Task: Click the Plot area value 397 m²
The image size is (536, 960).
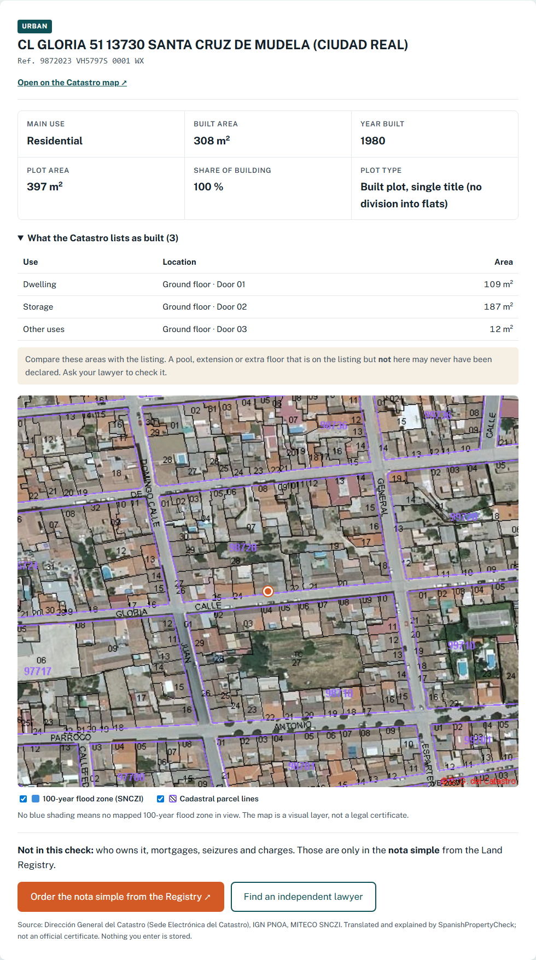Action: click(45, 187)
